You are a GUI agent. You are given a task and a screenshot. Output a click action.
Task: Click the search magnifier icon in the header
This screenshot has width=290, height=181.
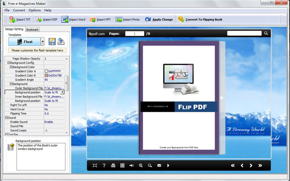266,33
